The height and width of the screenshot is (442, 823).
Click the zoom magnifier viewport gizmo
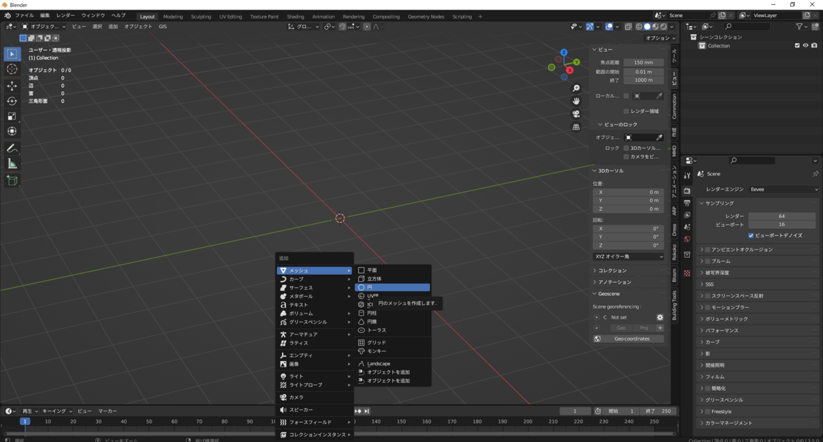tap(576, 88)
